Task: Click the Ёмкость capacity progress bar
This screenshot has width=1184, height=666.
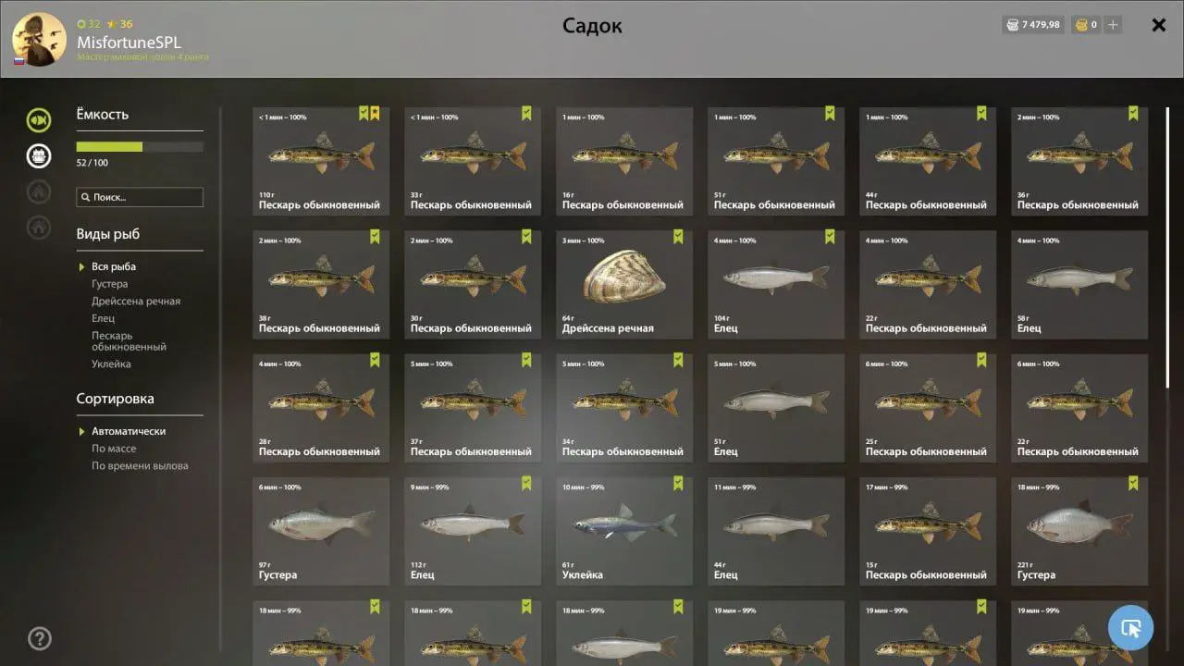Action: tap(140, 146)
